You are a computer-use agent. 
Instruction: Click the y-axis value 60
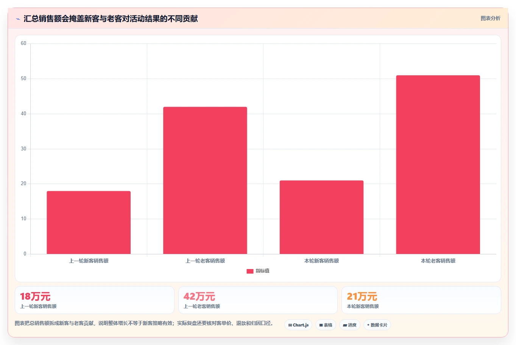[23, 43]
